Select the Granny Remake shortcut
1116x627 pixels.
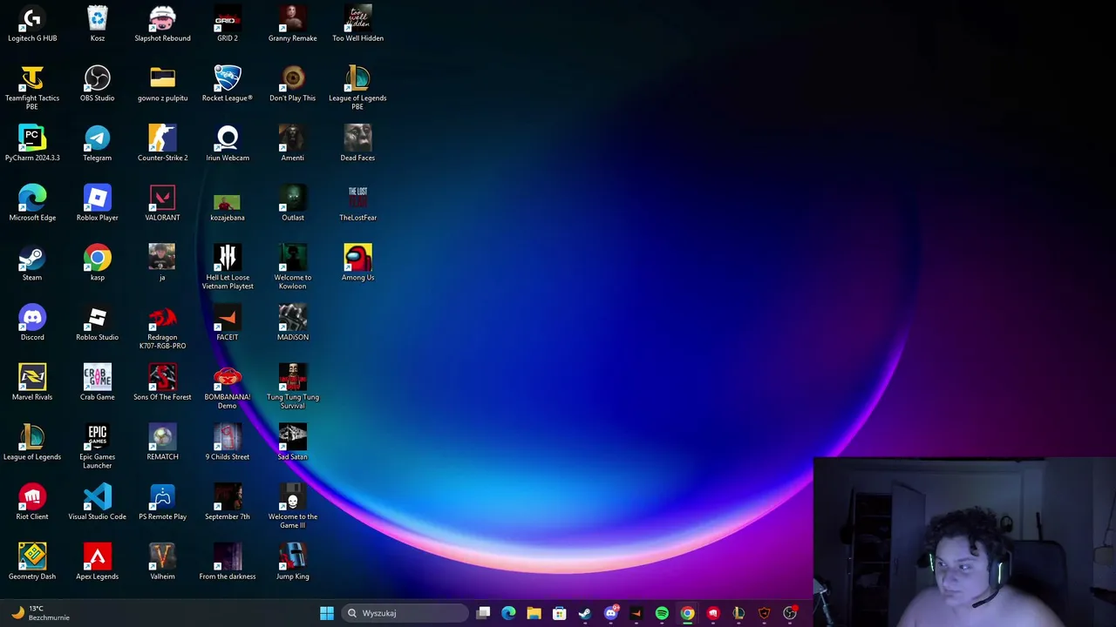coord(293,24)
